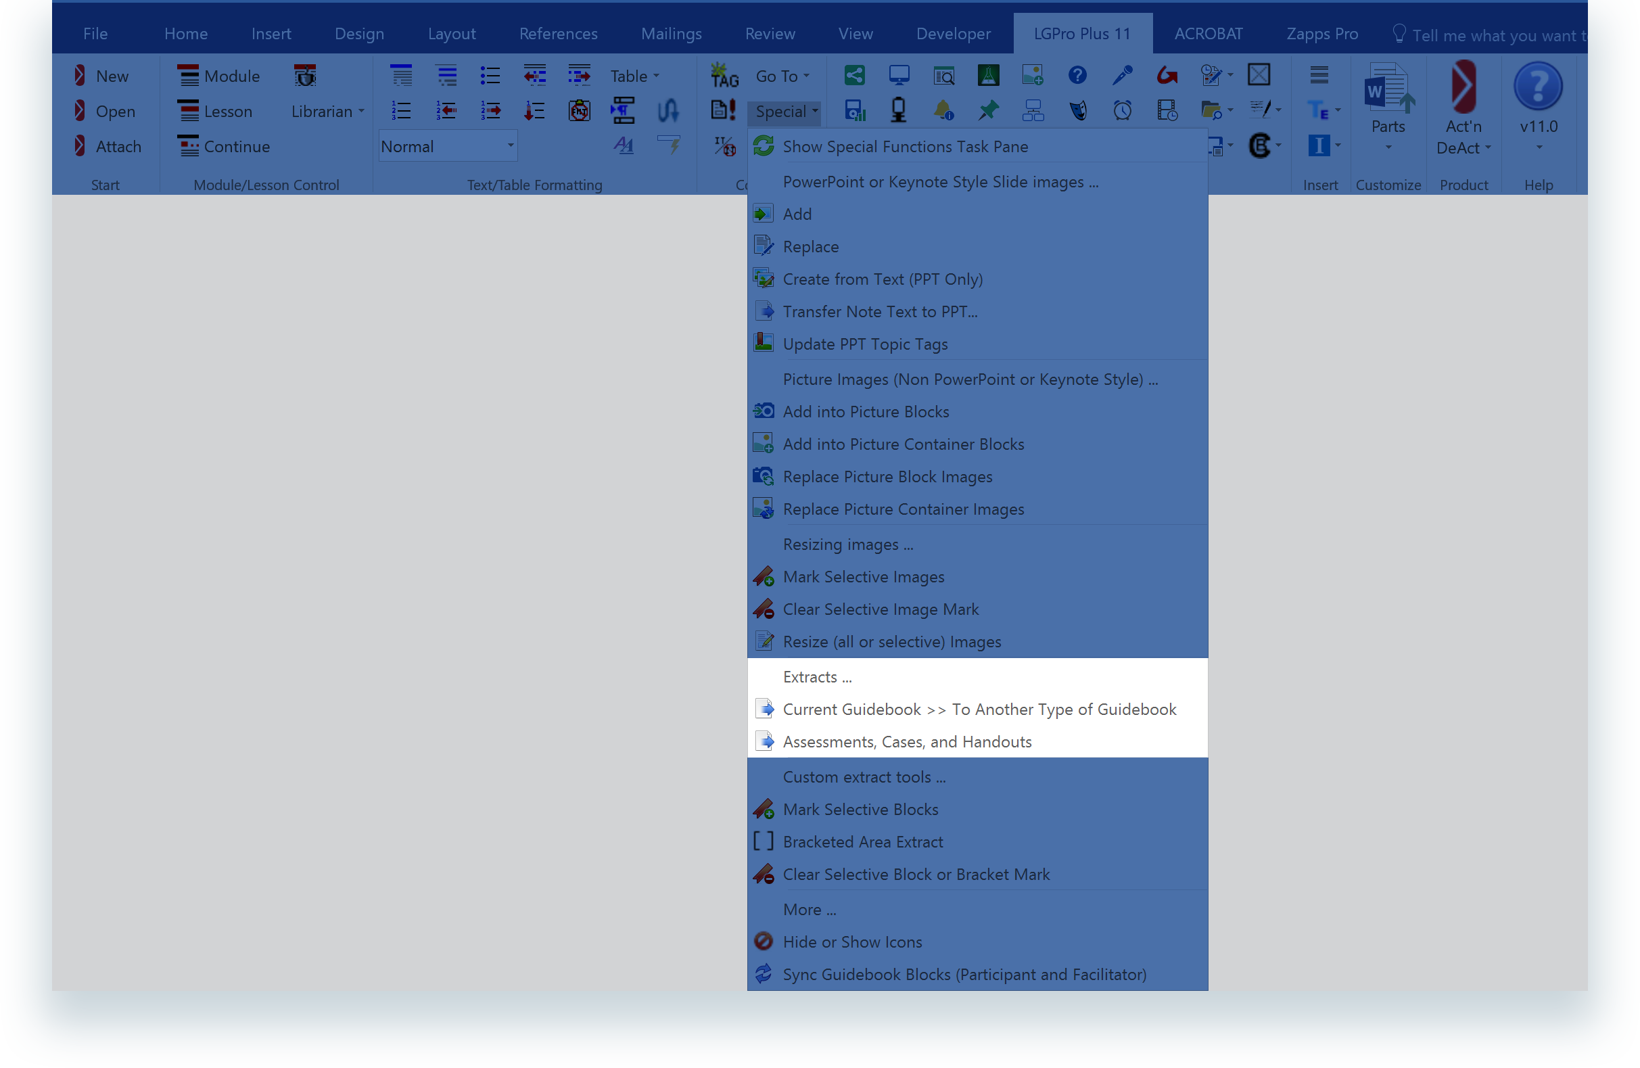
Task: Select Replace slide images menu item
Action: [x=977, y=246]
